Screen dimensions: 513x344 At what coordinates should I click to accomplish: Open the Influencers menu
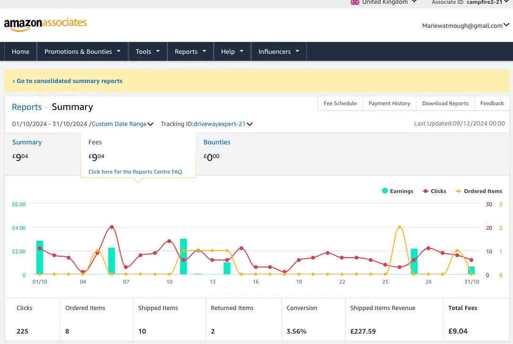coord(279,51)
